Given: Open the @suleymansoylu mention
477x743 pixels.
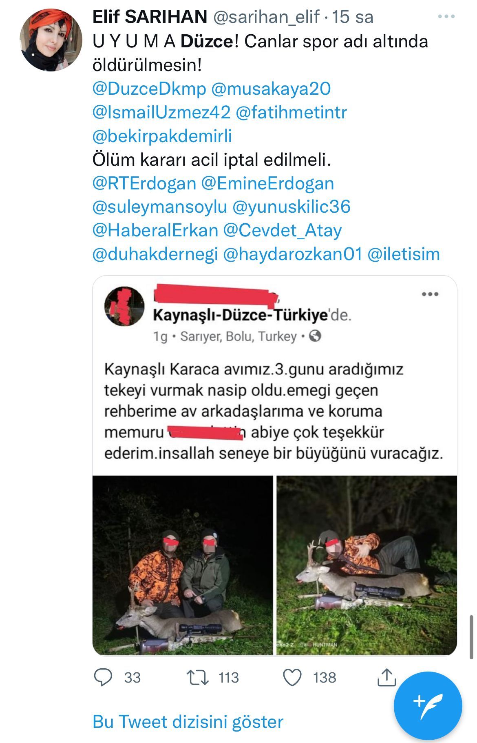Looking at the screenshot, I should 160,207.
